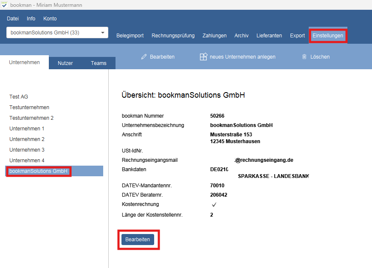372x268 pixels.
Task: Select Test AG in company list
Action: (19, 96)
